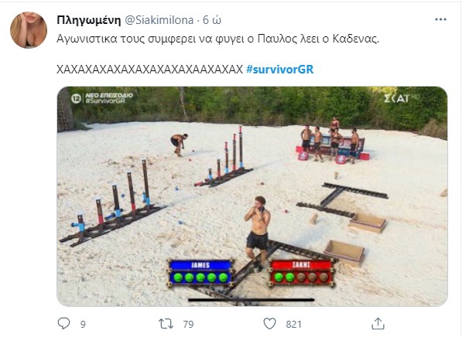The image size is (469, 337).
Task: Click the blue JAMES scoreboard in image
Action: pos(200,273)
